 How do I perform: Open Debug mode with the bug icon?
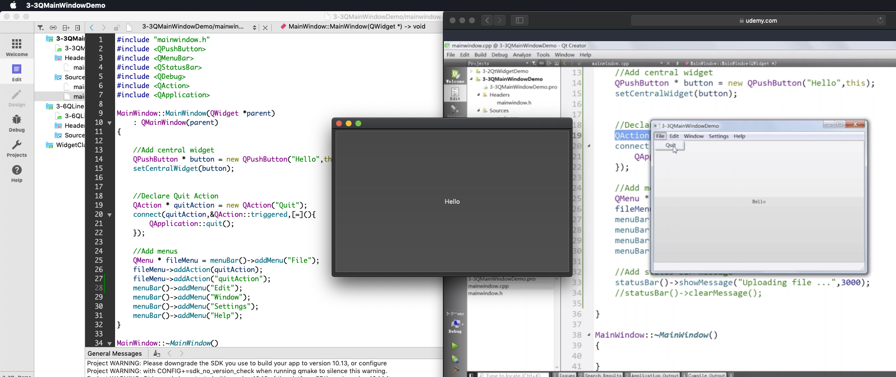tap(16, 123)
